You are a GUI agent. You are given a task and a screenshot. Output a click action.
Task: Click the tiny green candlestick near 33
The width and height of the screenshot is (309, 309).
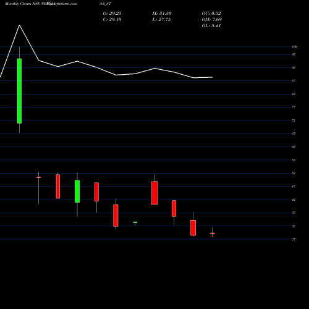[x=135, y=222]
